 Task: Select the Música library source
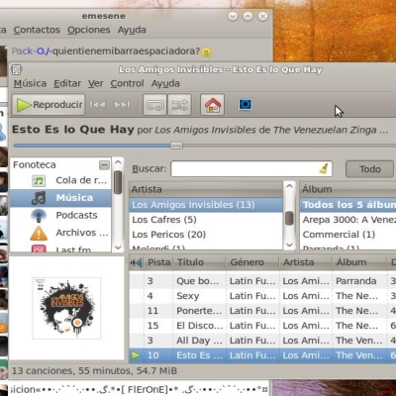[60, 198]
